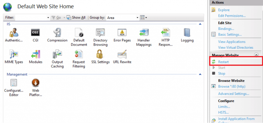
Task: Open the CGI feature icon
Action: 35,33
